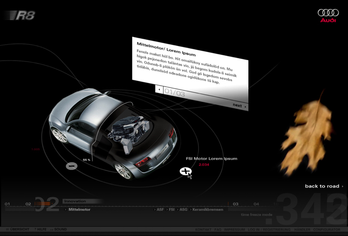This screenshot has height=236, width=348.
Task: Select the ASG section
Action: click(183, 209)
